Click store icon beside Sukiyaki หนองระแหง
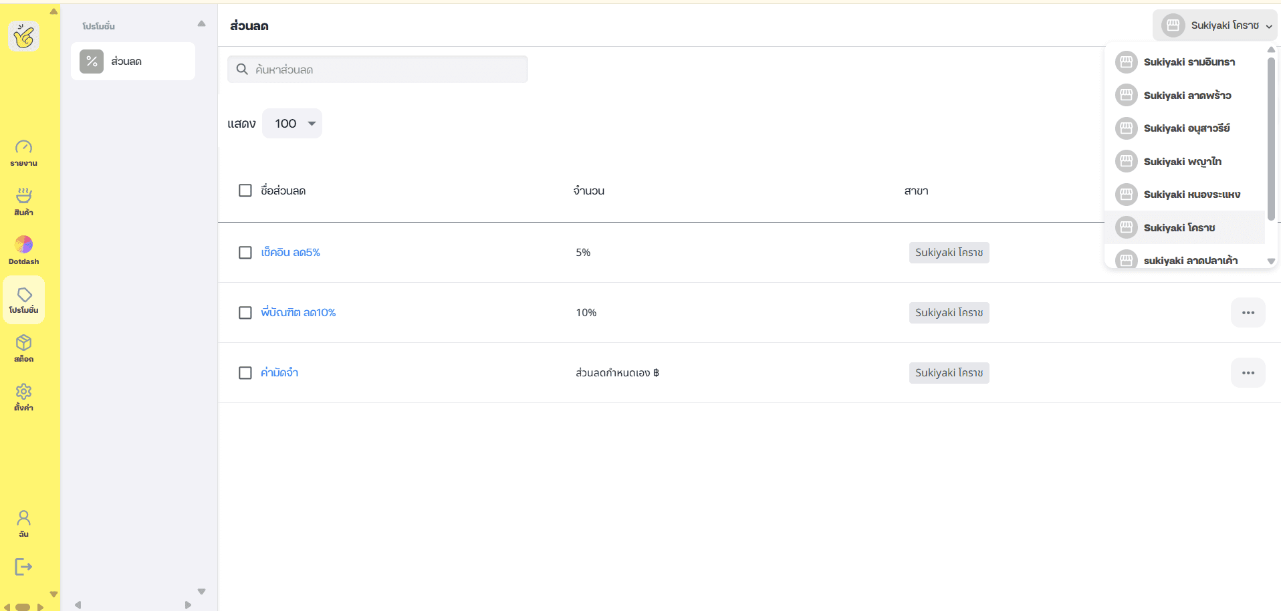Screen dimensions: 1281x611 (1127, 195)
